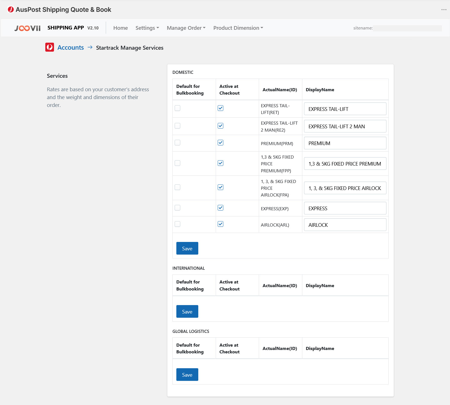Select bulkbooking default for FIXED PRICE AIRLOCK(FPA)

pos(177,187)
